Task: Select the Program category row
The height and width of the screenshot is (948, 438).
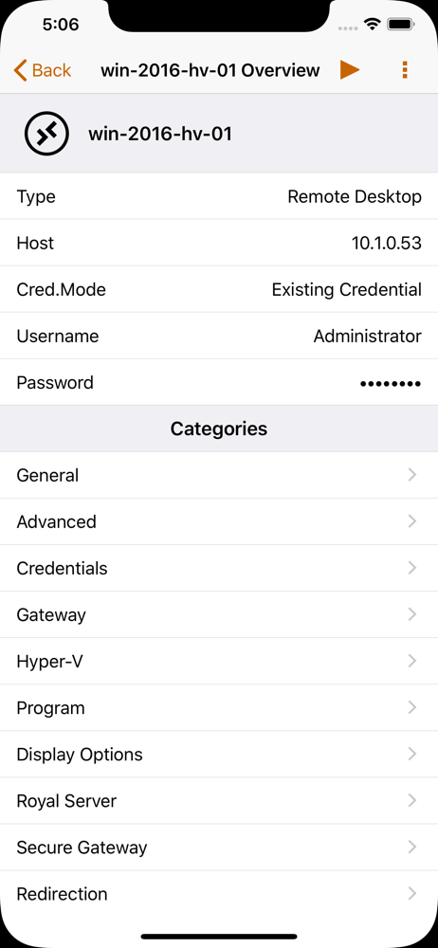Action: coord(219,708)
